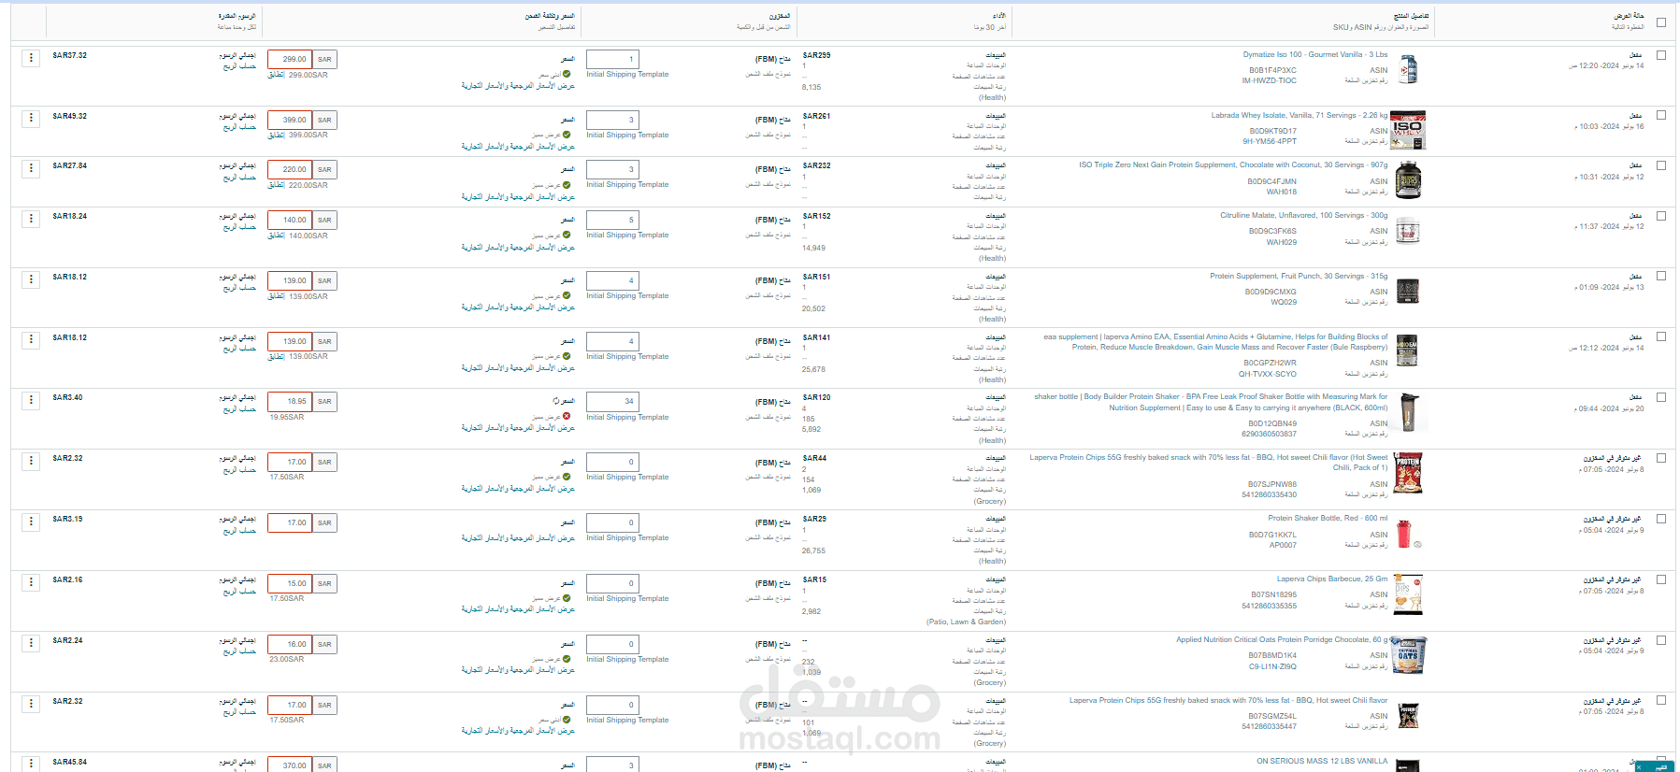1680x772 pixels.
Task: Click 'تطابق' match button beside 299.00SAR
Action: (x=277, y=75)
